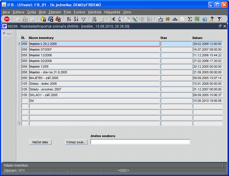Click the Výmaz soub... button
Screen dimensions: 229x176
76,142
